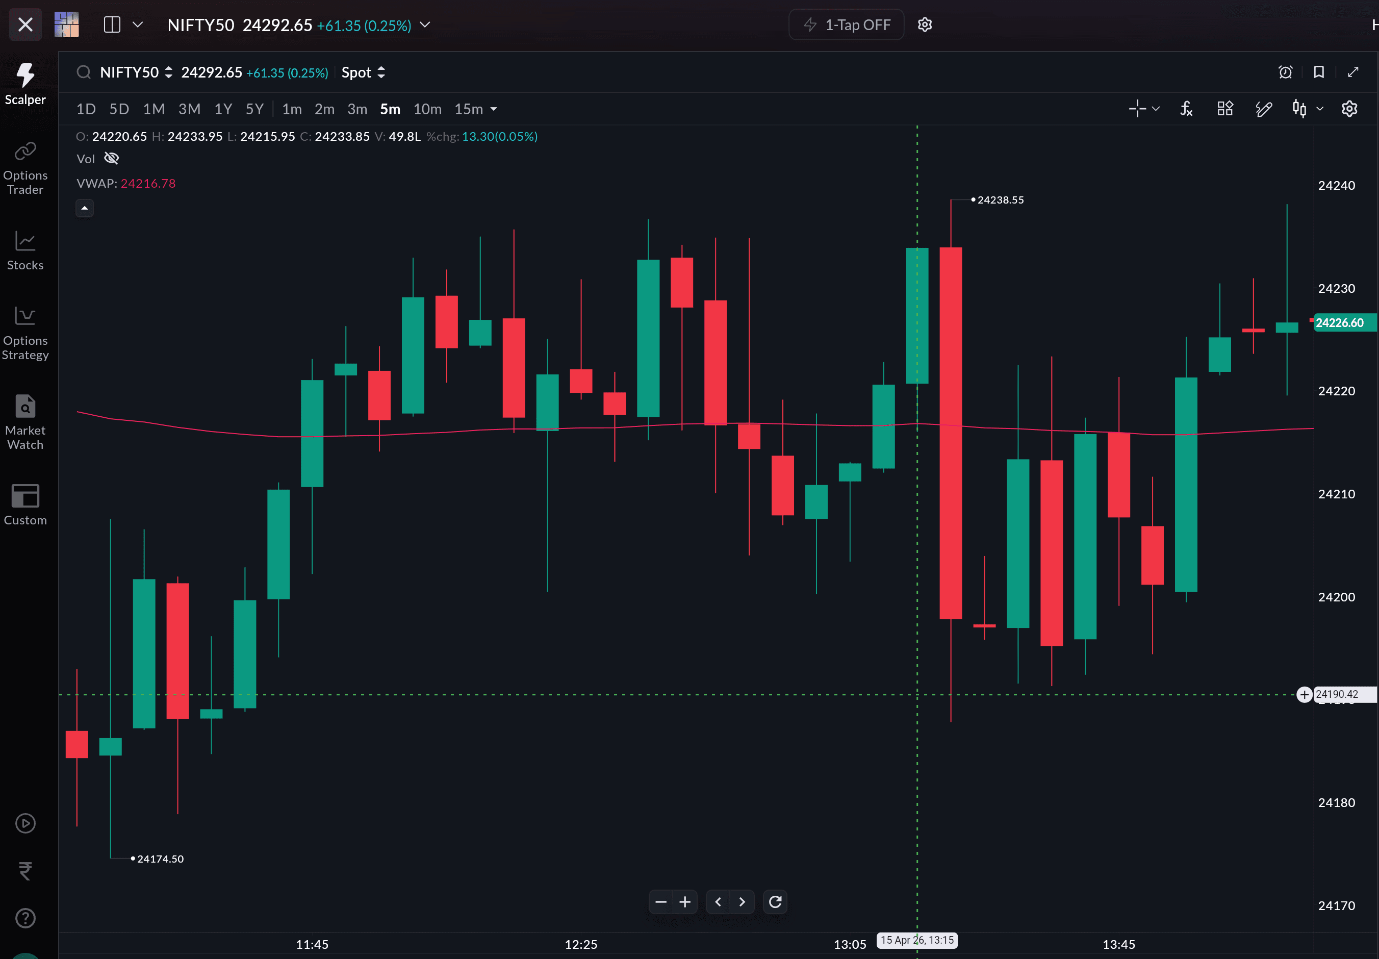Open the drawing tools pencil icon
Screen dimensions: 1379x959
click(x=1263, y=109)
